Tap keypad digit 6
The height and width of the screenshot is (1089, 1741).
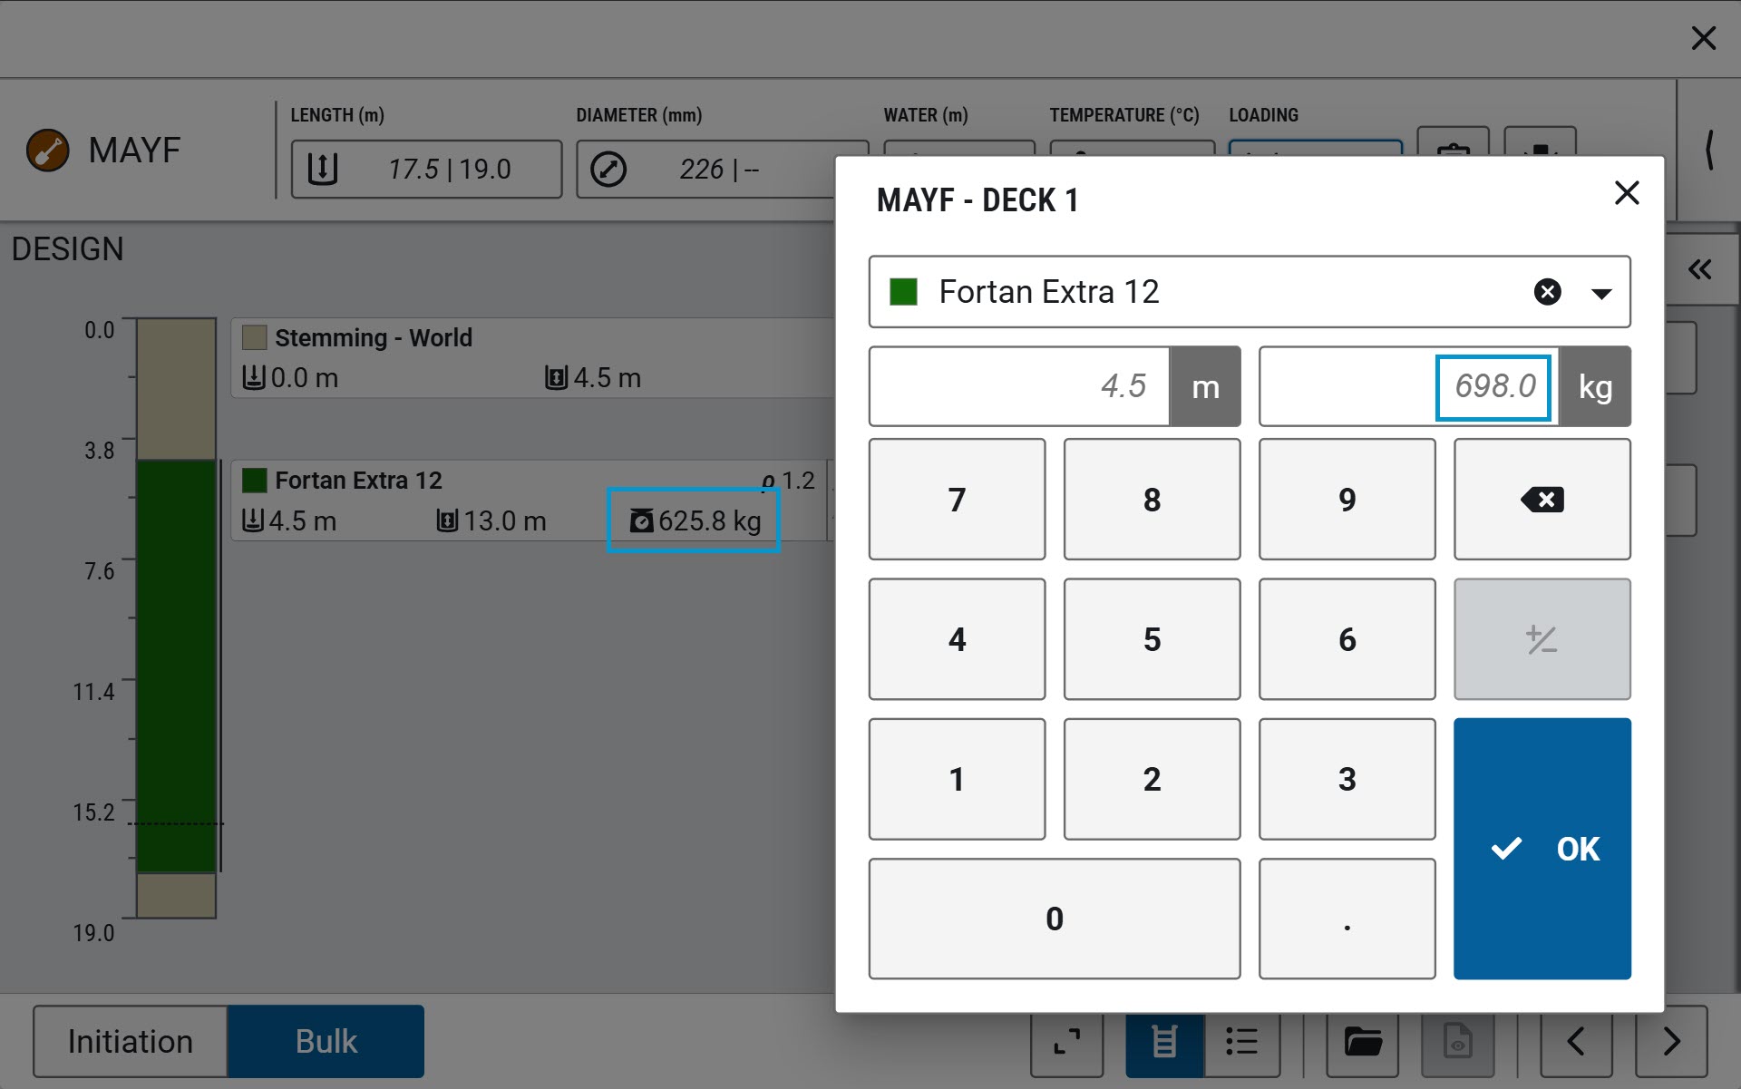(1347, 639)
